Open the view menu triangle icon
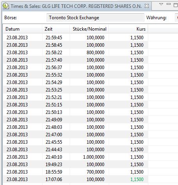The height and width of the screenshot is (185, 178). 161,4
